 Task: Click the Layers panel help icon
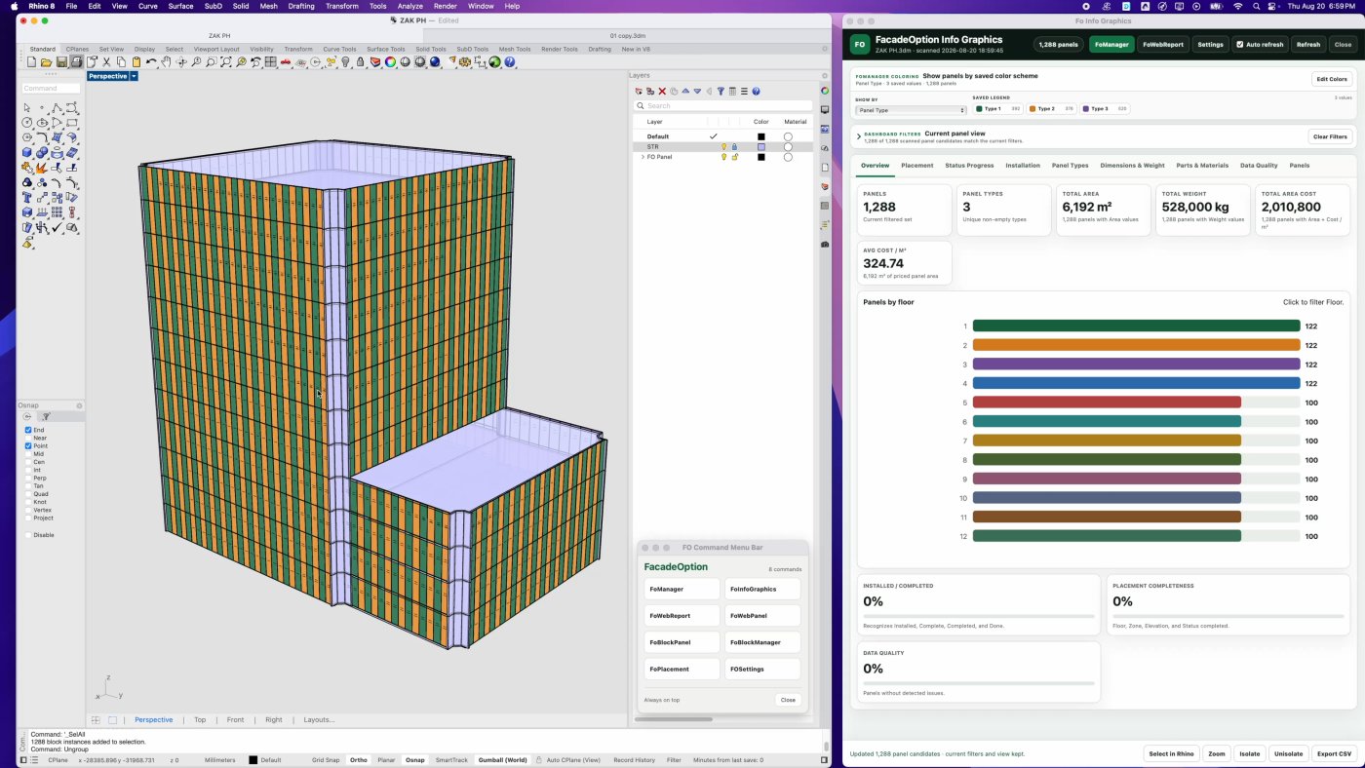[756, 91]
